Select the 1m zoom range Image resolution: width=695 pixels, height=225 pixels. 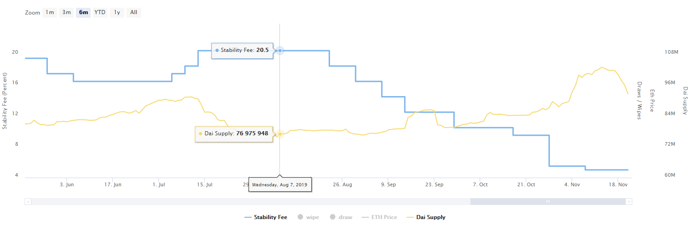[x=50, y=13]
